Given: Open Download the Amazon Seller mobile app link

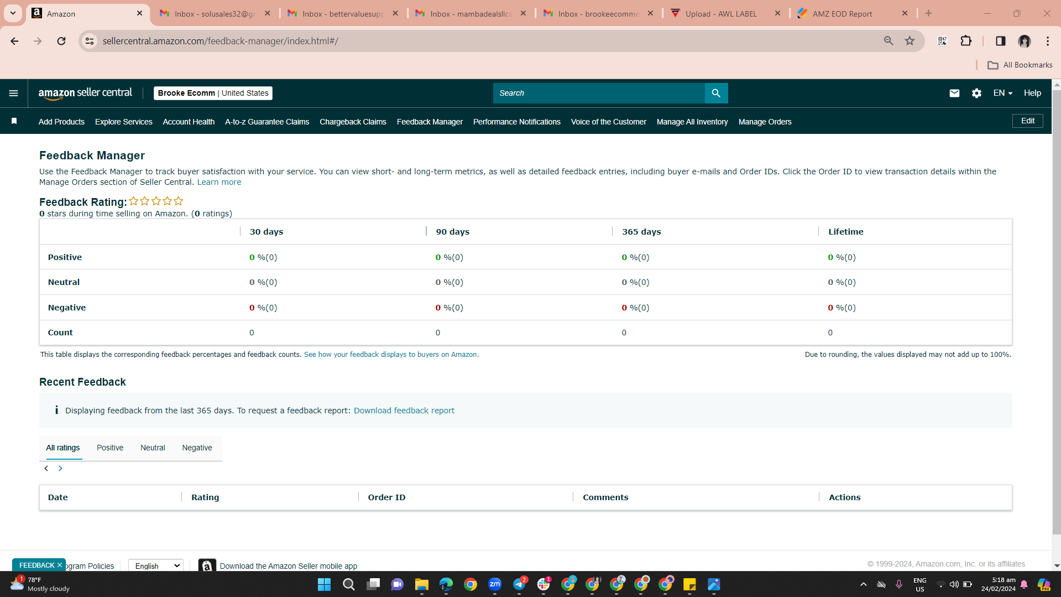Looking at the screenshot, I should coord(288,566).
